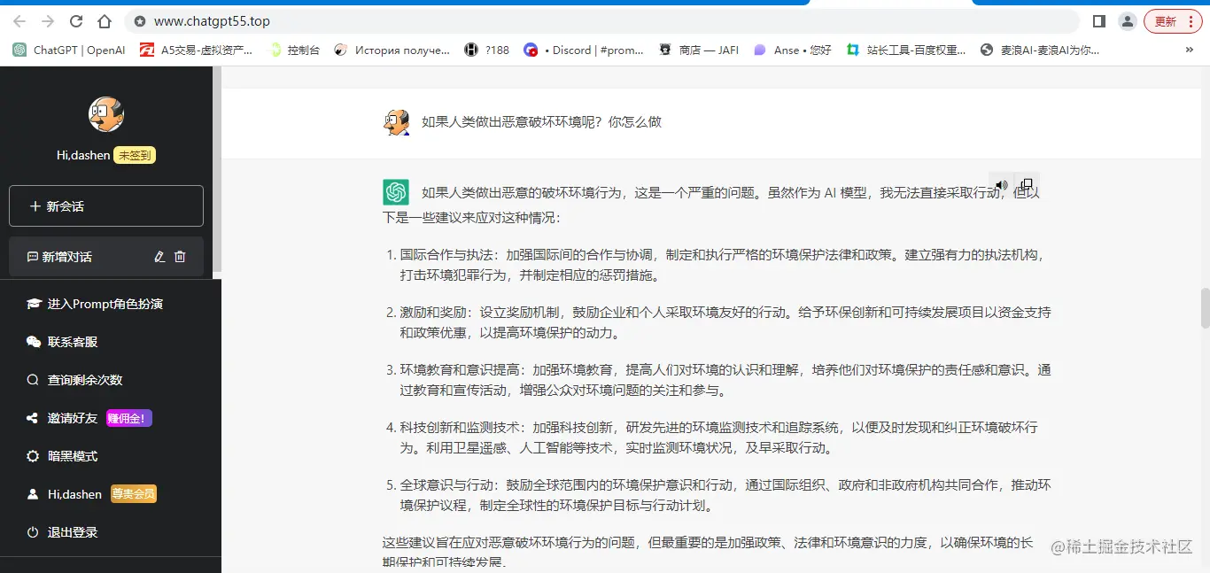Open the 麦浪AI bookmark
This screenshot has width=1210, height=573.
pyautogui.click(x=1040, y=50)
